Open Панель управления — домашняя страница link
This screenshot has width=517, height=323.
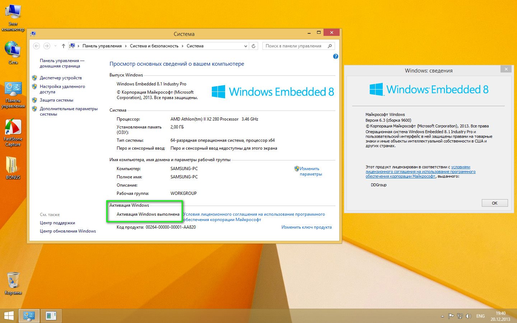coord(62,63)
